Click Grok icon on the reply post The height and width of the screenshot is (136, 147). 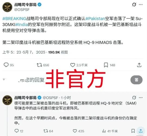click(x=134, y=98)
